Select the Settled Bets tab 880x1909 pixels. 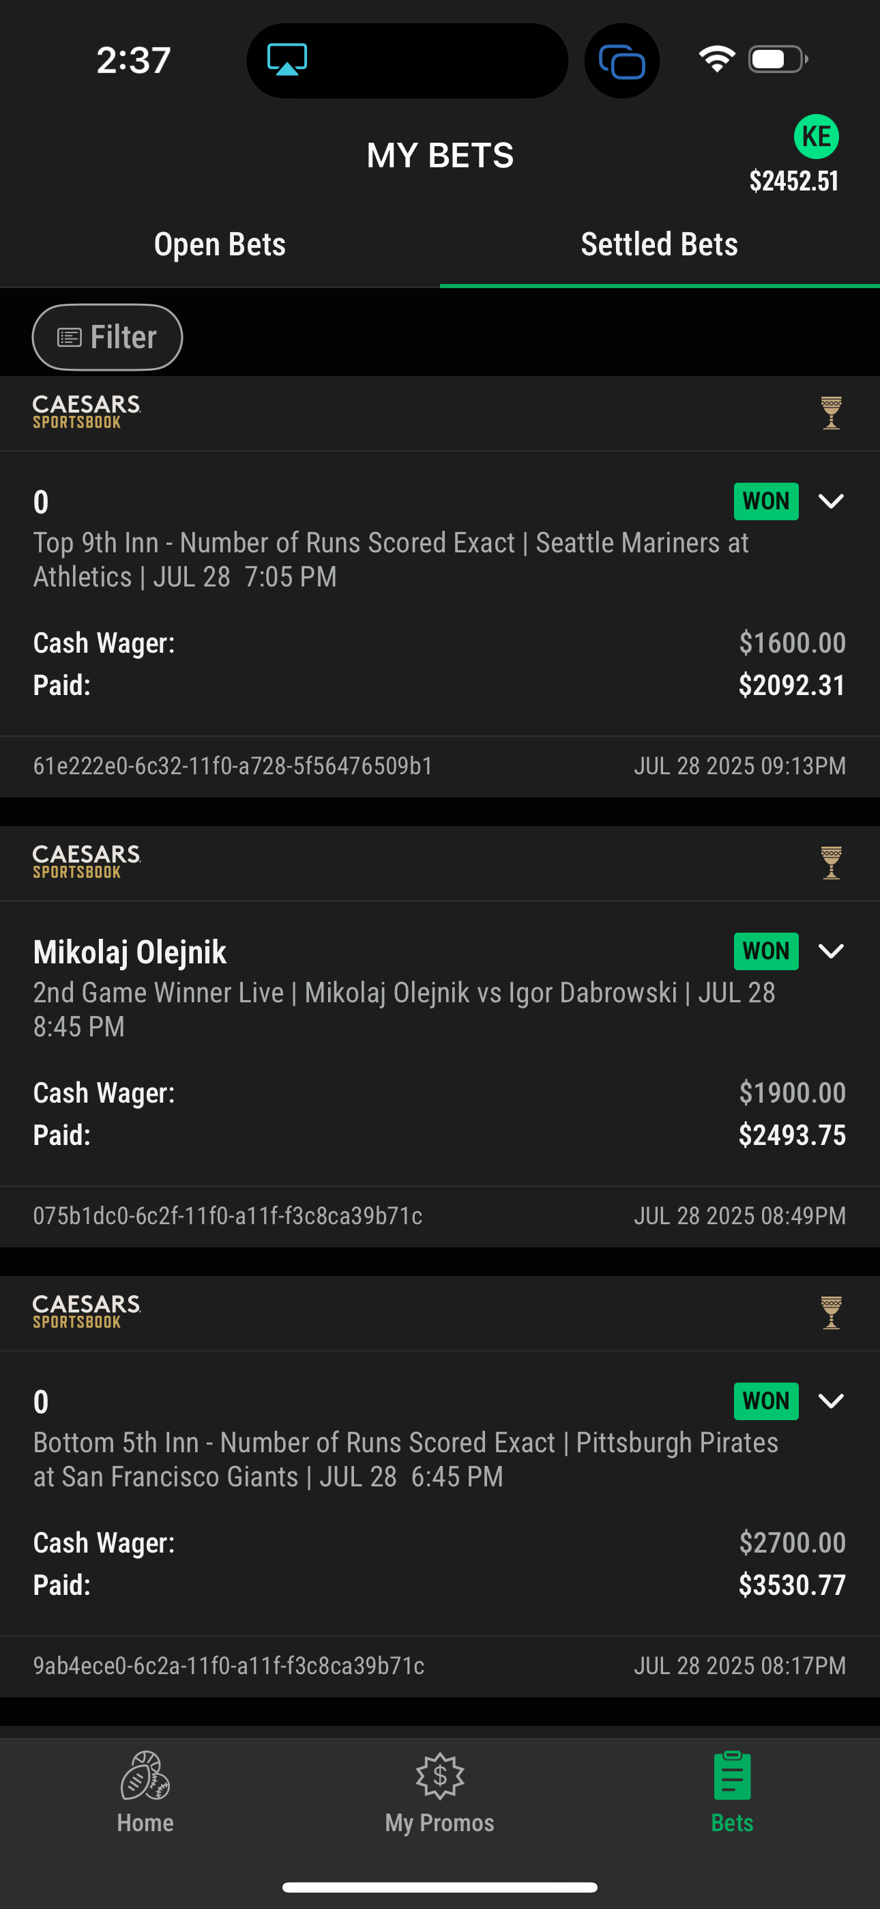point(660,244)
